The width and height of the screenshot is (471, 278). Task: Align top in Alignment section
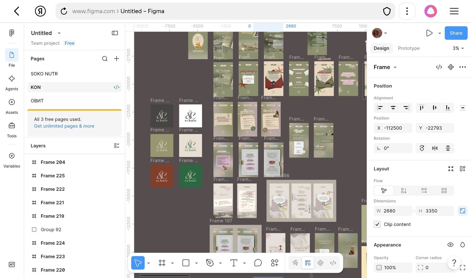[422, 108]
